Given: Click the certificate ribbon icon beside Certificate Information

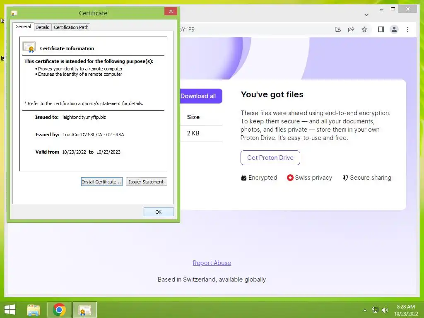Looking at the screenshot, I should (x=29, y=47).
